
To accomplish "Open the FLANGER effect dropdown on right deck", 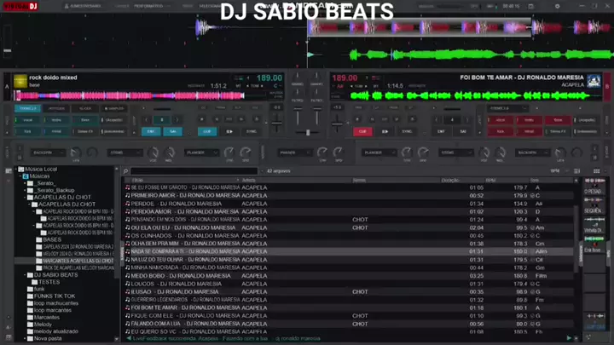I will click(x=375, y=152).
